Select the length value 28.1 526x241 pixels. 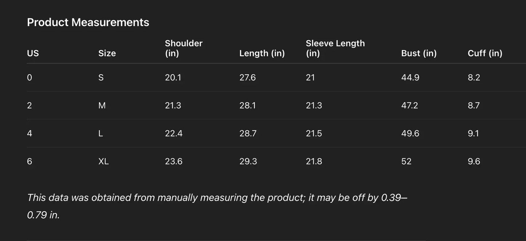(x=248, y=106)
